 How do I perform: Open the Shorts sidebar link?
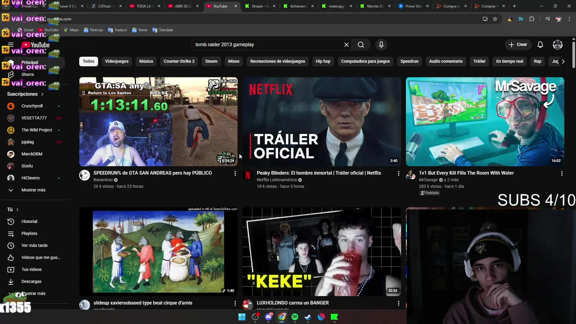point(27,74)
